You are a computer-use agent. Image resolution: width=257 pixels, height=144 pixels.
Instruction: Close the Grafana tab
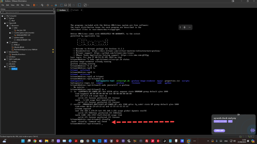[68, 10]
